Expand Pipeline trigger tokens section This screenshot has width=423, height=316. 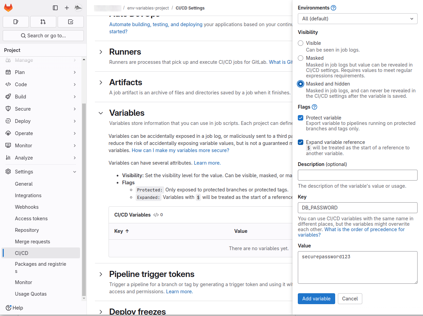[101, 274]
